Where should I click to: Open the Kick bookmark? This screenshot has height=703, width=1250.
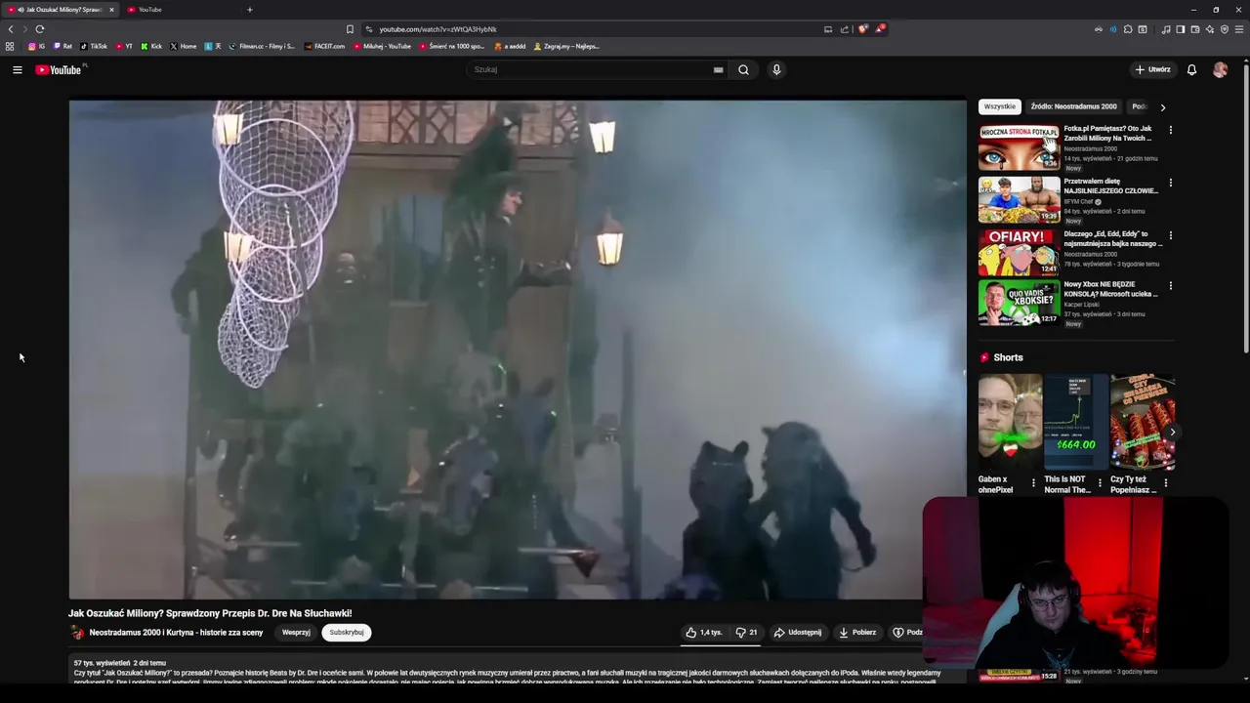[x=151, y=46]
